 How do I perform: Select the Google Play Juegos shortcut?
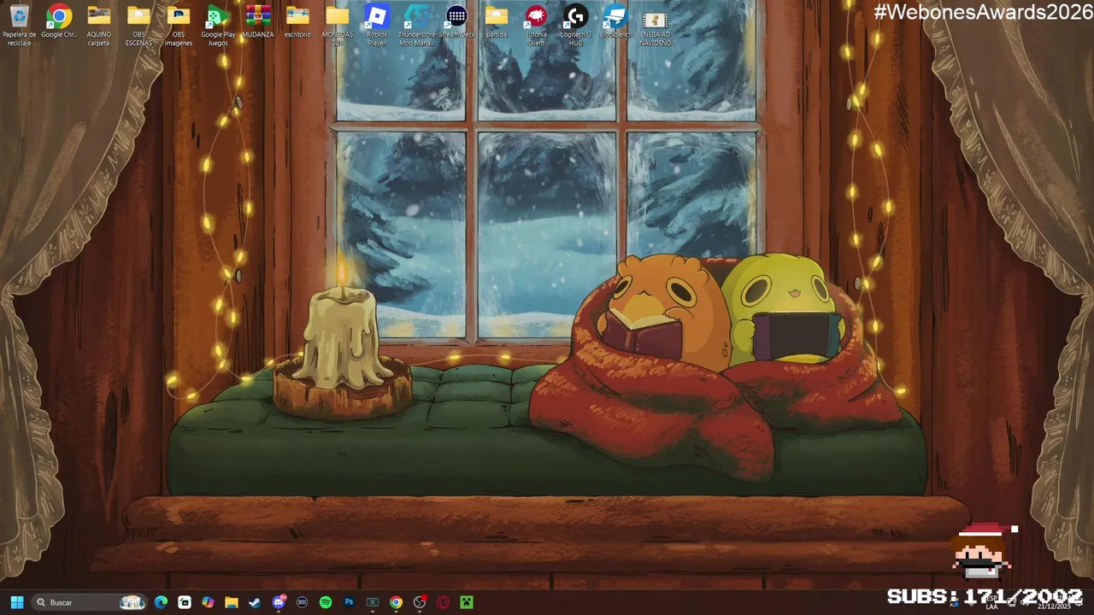[218, 25]
